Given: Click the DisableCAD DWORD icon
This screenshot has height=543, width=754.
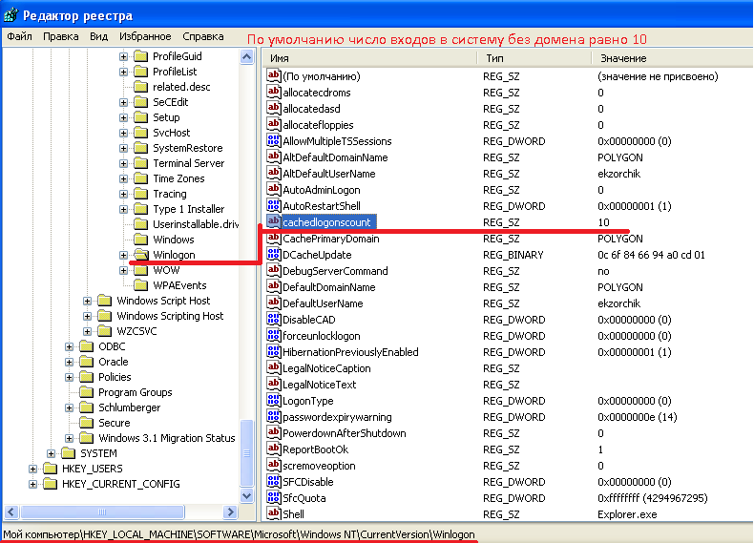Looking at the screenshot, I should (x=274, y=319).
